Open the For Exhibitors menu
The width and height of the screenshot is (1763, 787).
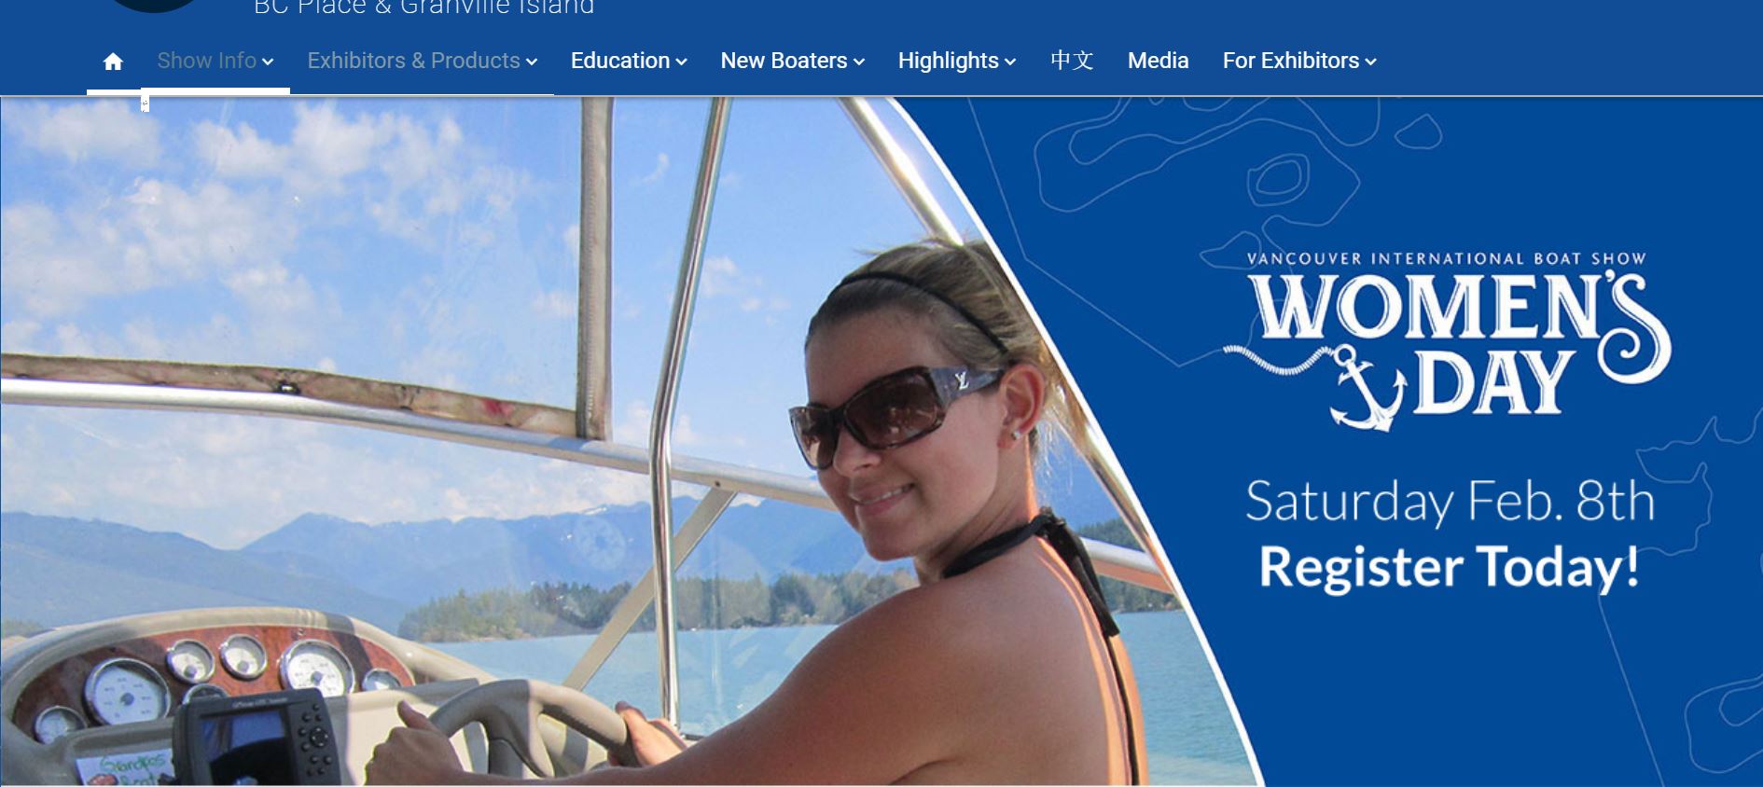tap(1299, 61)
